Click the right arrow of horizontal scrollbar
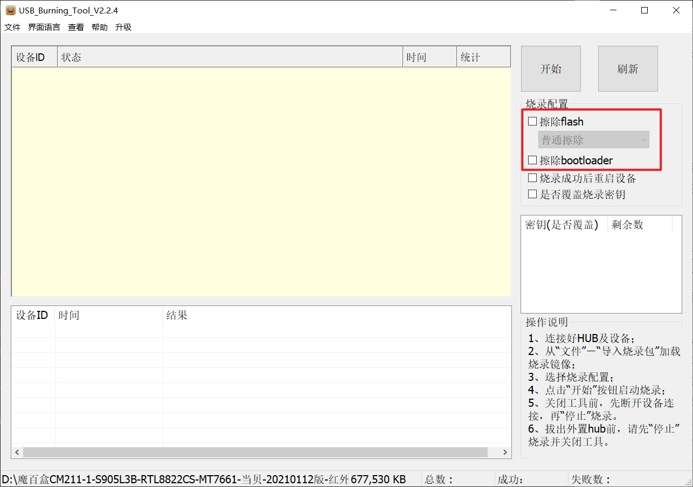693x487 pixels. tap(505, 452)
